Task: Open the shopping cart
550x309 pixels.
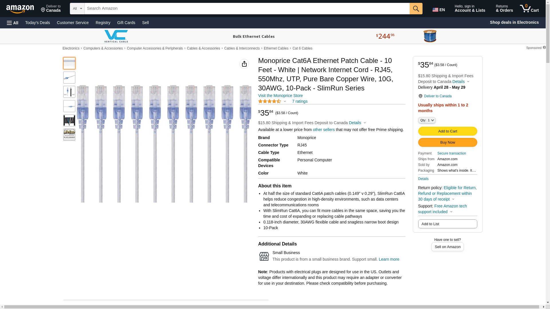Action: (x=529, y=9)
